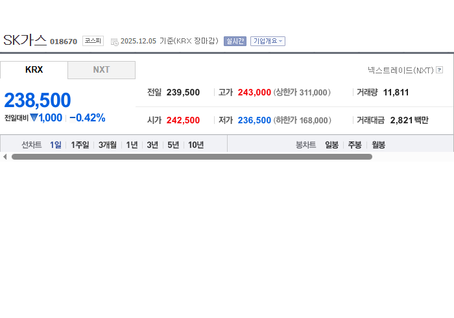Show the 월봉 candlestick chart
Viewport: 454px width, 318px height.
coord(378,145)
